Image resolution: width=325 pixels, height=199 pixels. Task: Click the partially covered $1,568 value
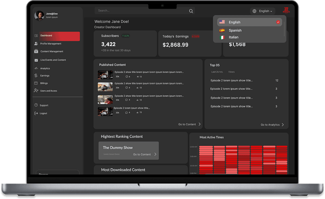237,45
